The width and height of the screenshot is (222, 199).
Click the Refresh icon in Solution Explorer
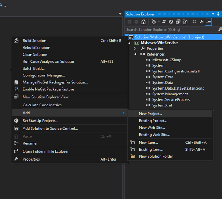tap(171, 22)
